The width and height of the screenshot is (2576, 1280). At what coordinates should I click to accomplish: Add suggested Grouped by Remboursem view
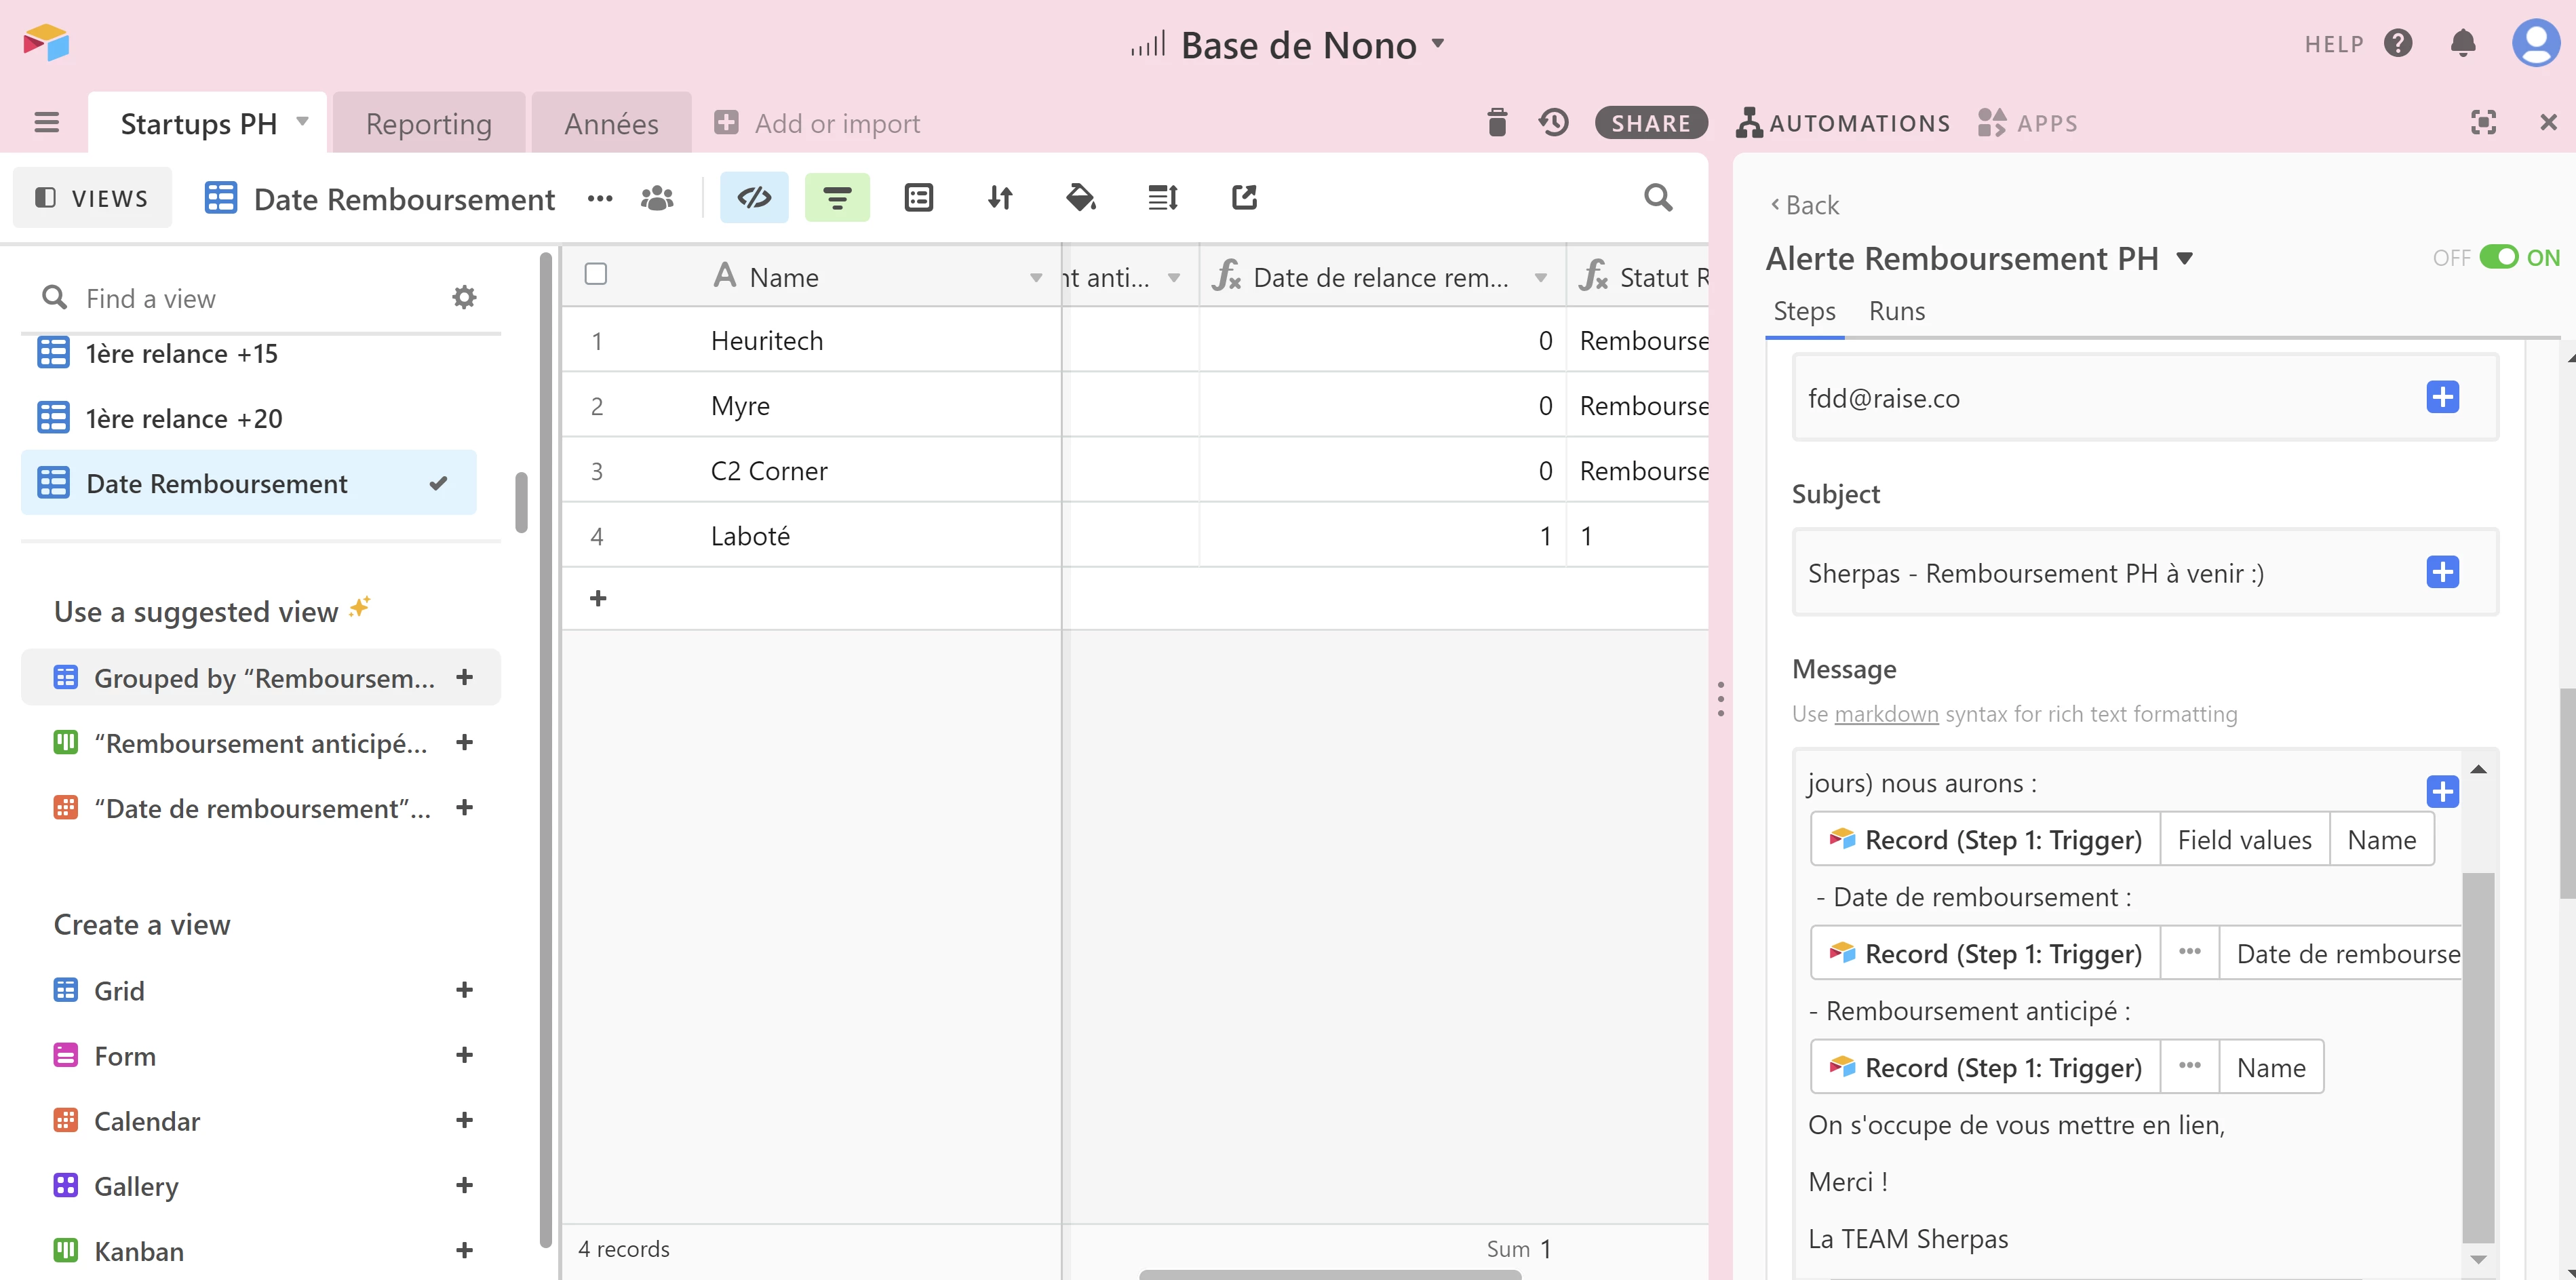click(x=464, y=677)
